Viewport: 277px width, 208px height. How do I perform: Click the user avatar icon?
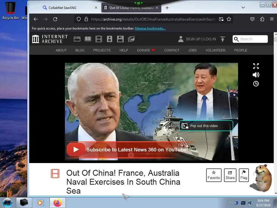[x=181, y=39]
